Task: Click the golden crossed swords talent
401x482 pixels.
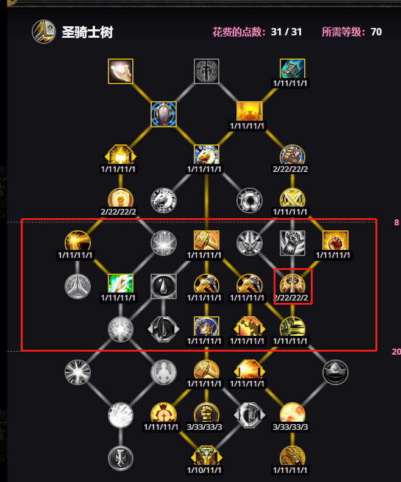Action: (x=293, y=198)
